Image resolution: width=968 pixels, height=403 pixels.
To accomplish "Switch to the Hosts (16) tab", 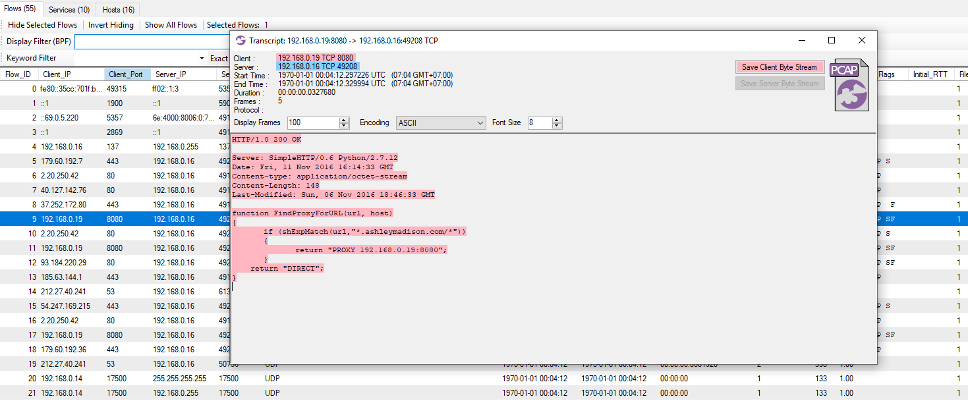I will (119, 10).
